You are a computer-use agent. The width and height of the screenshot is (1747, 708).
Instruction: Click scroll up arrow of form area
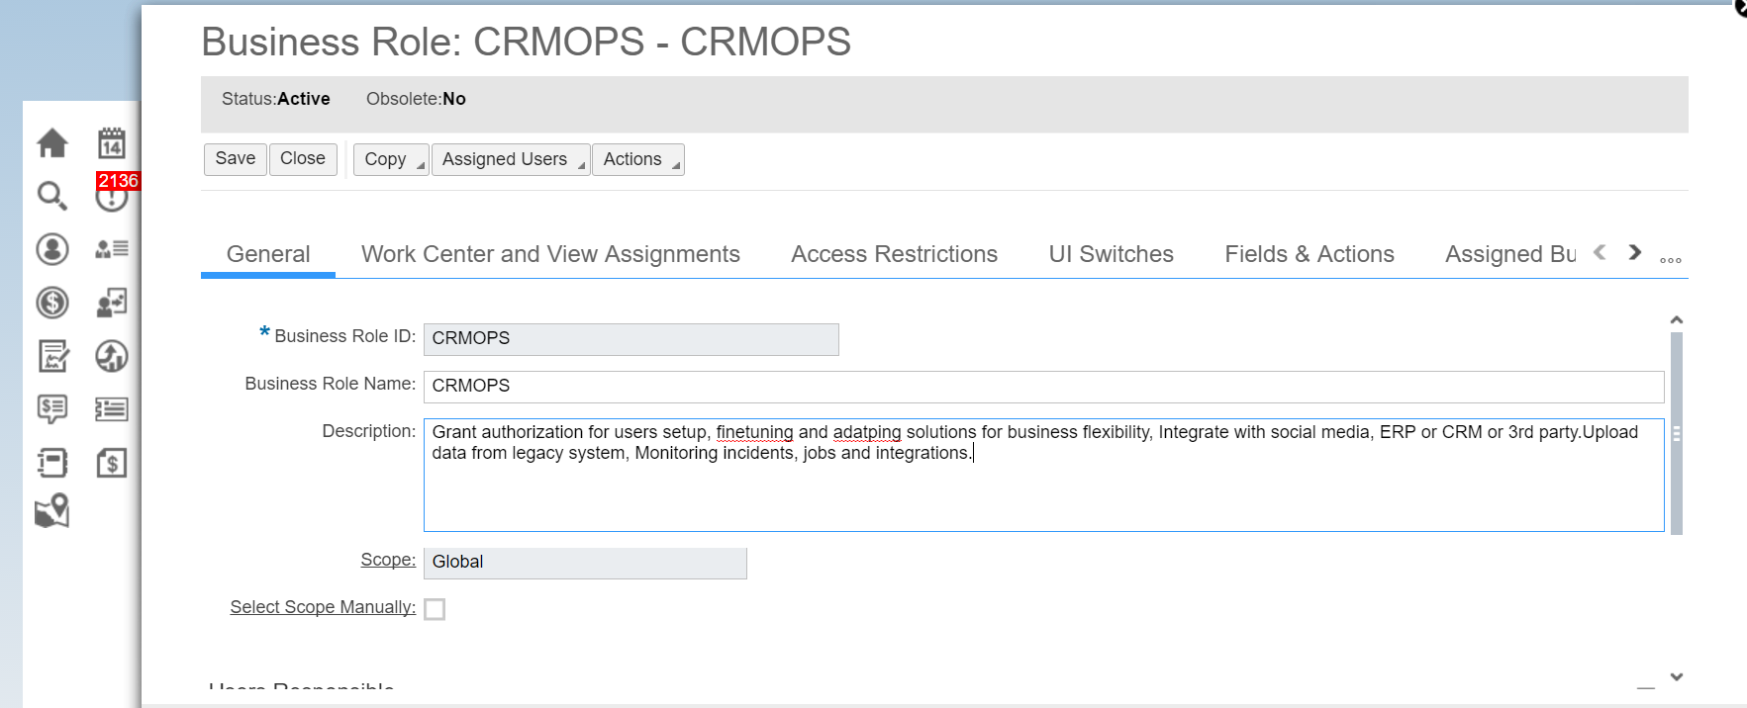click(x=1677, y=319)
